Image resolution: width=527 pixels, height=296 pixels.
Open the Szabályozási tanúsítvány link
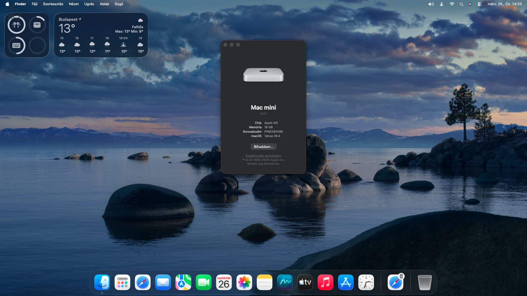(263, 155)
